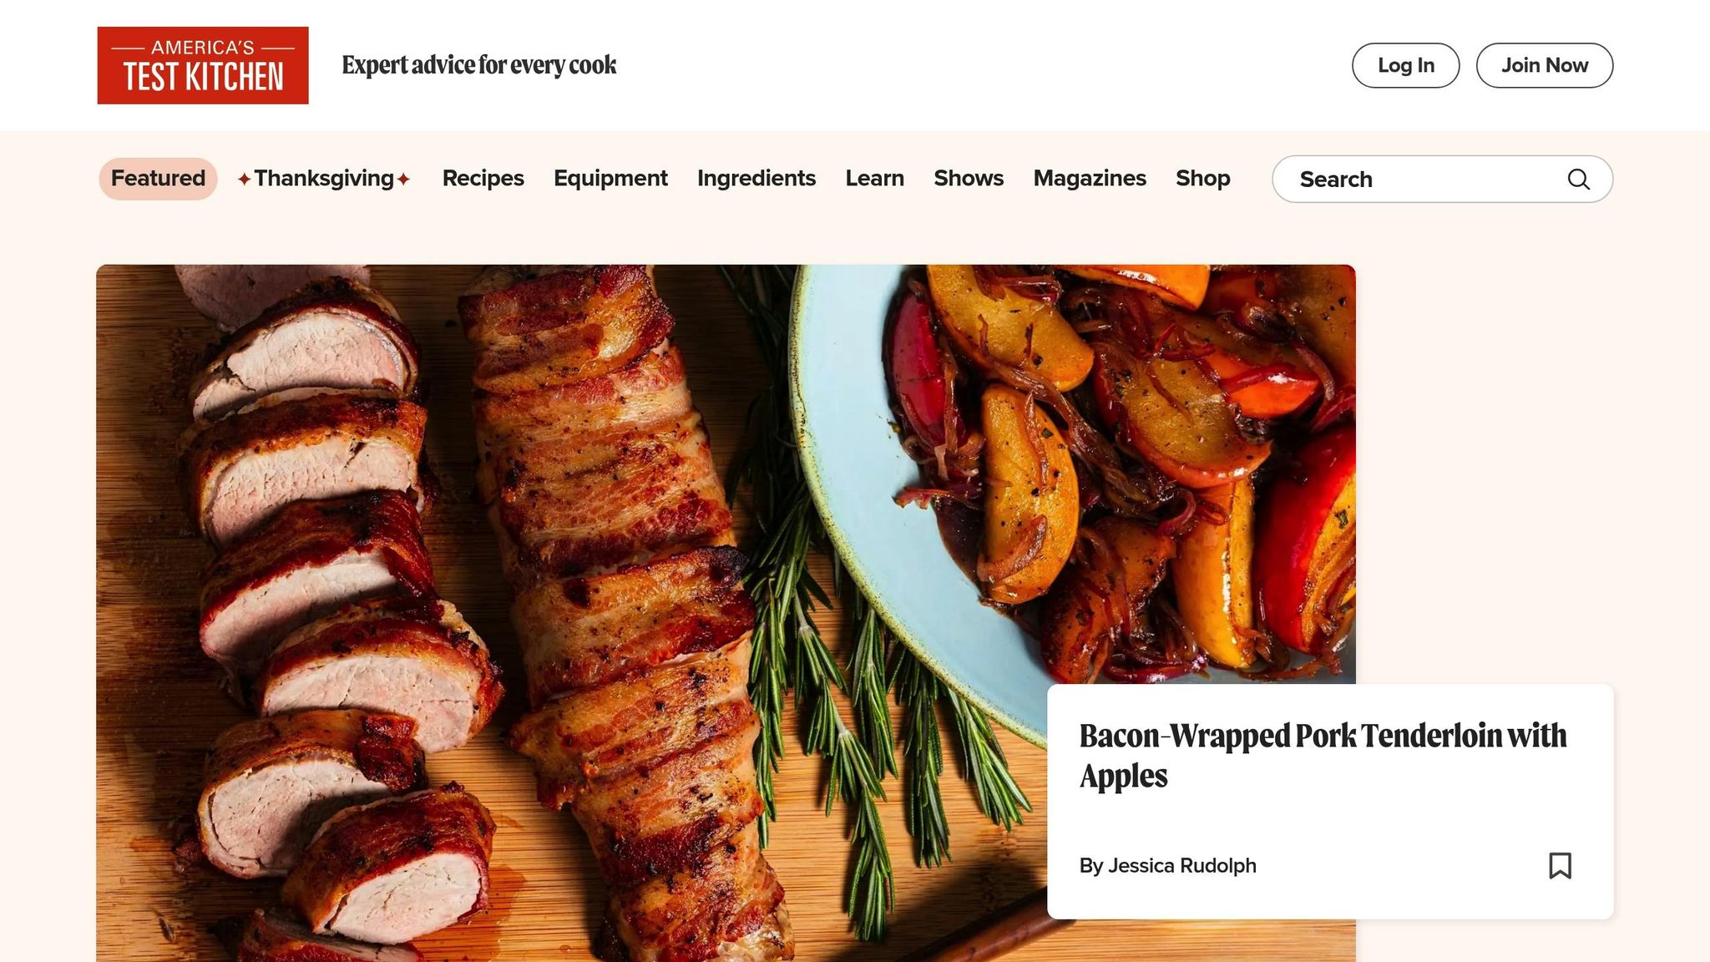Open the Thanksgiving section
The height and width of the screenshot is (962, 1710).
tap(324, 179)
